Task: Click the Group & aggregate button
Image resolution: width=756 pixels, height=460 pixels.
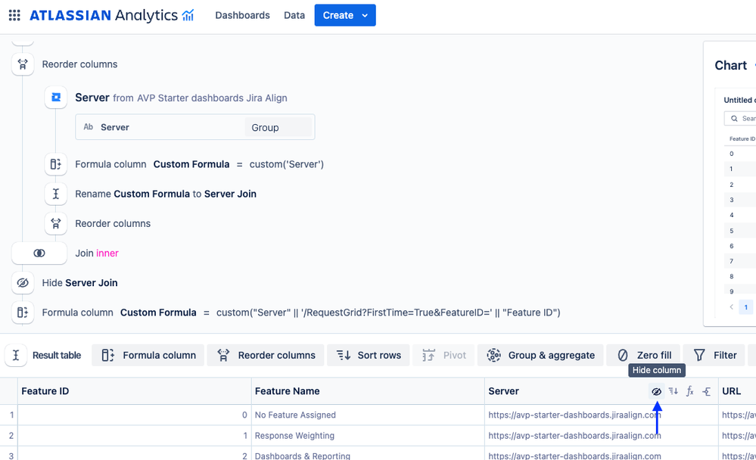Action: pos(540,355)
